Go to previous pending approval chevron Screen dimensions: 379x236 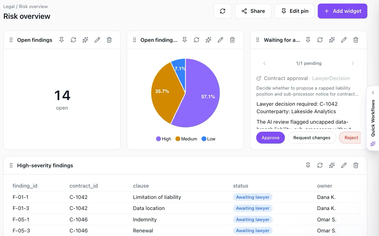pyautogui.click(x=264, y=63)
